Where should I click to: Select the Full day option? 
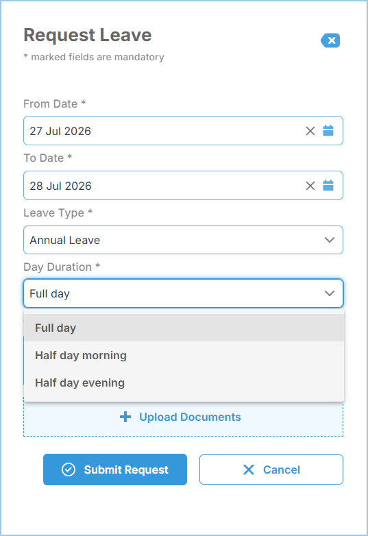(184, 328)
